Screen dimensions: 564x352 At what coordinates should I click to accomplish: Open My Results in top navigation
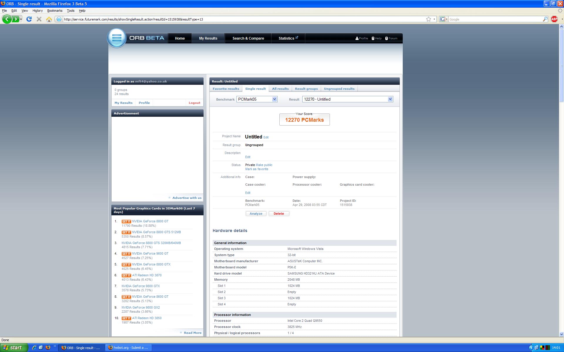[x=208, y=38]
